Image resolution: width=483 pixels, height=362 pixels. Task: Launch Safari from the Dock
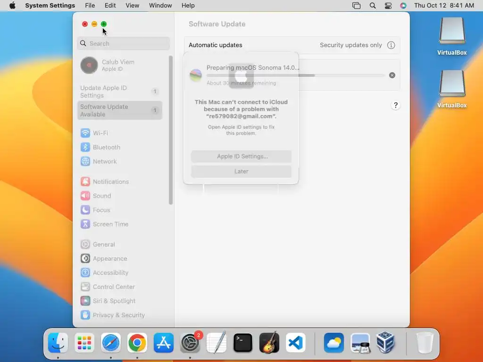(x=111, y=343)
